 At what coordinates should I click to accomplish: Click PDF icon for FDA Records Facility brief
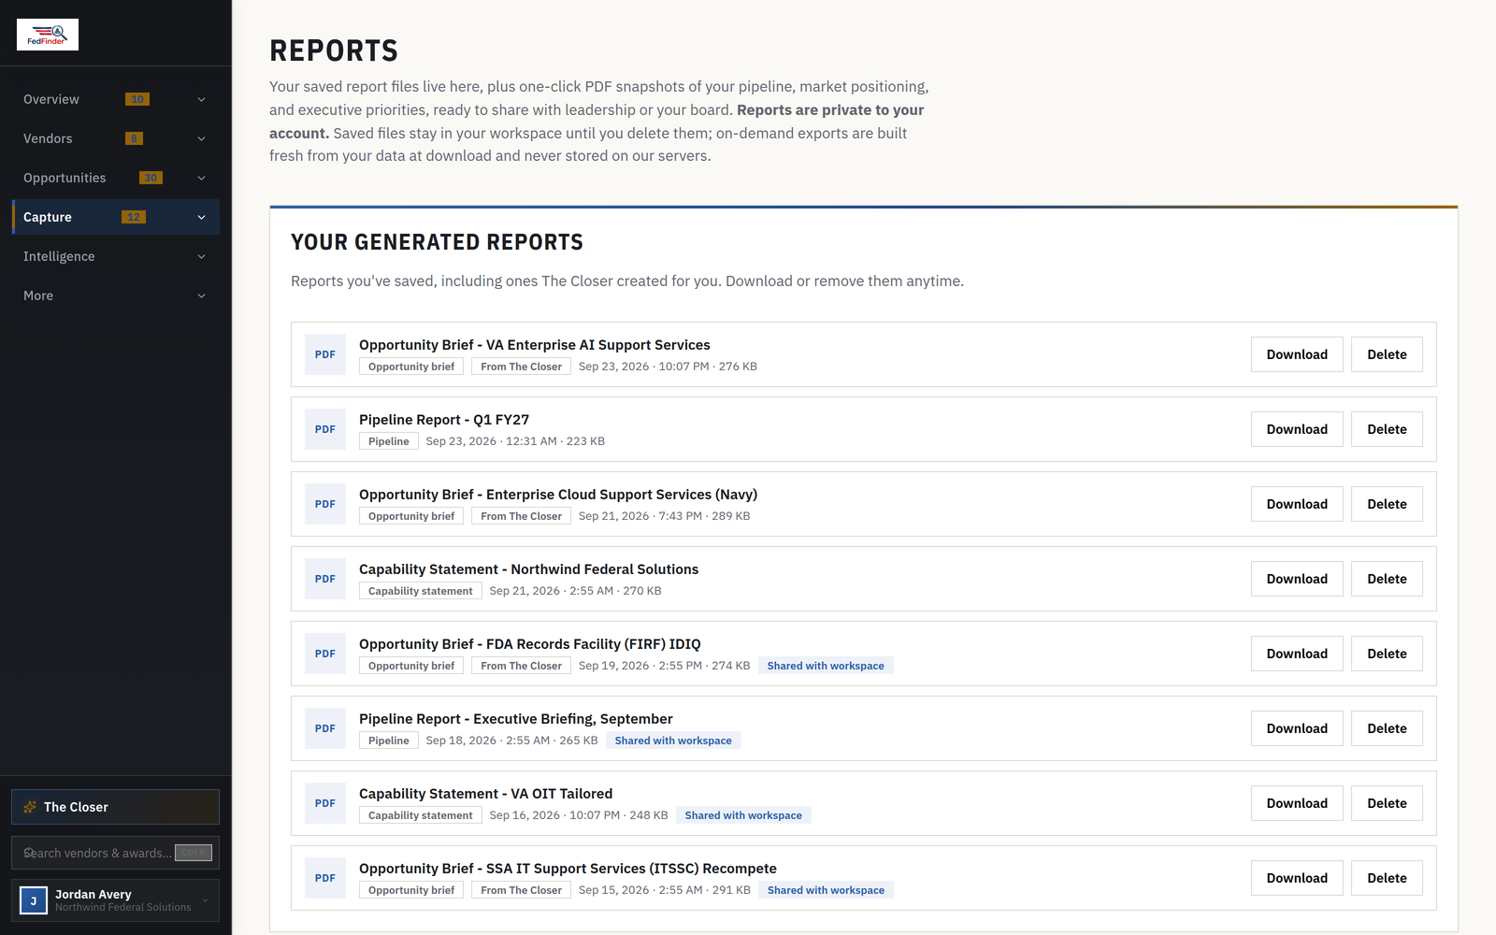pyautogui.click(x=325, y=654)
